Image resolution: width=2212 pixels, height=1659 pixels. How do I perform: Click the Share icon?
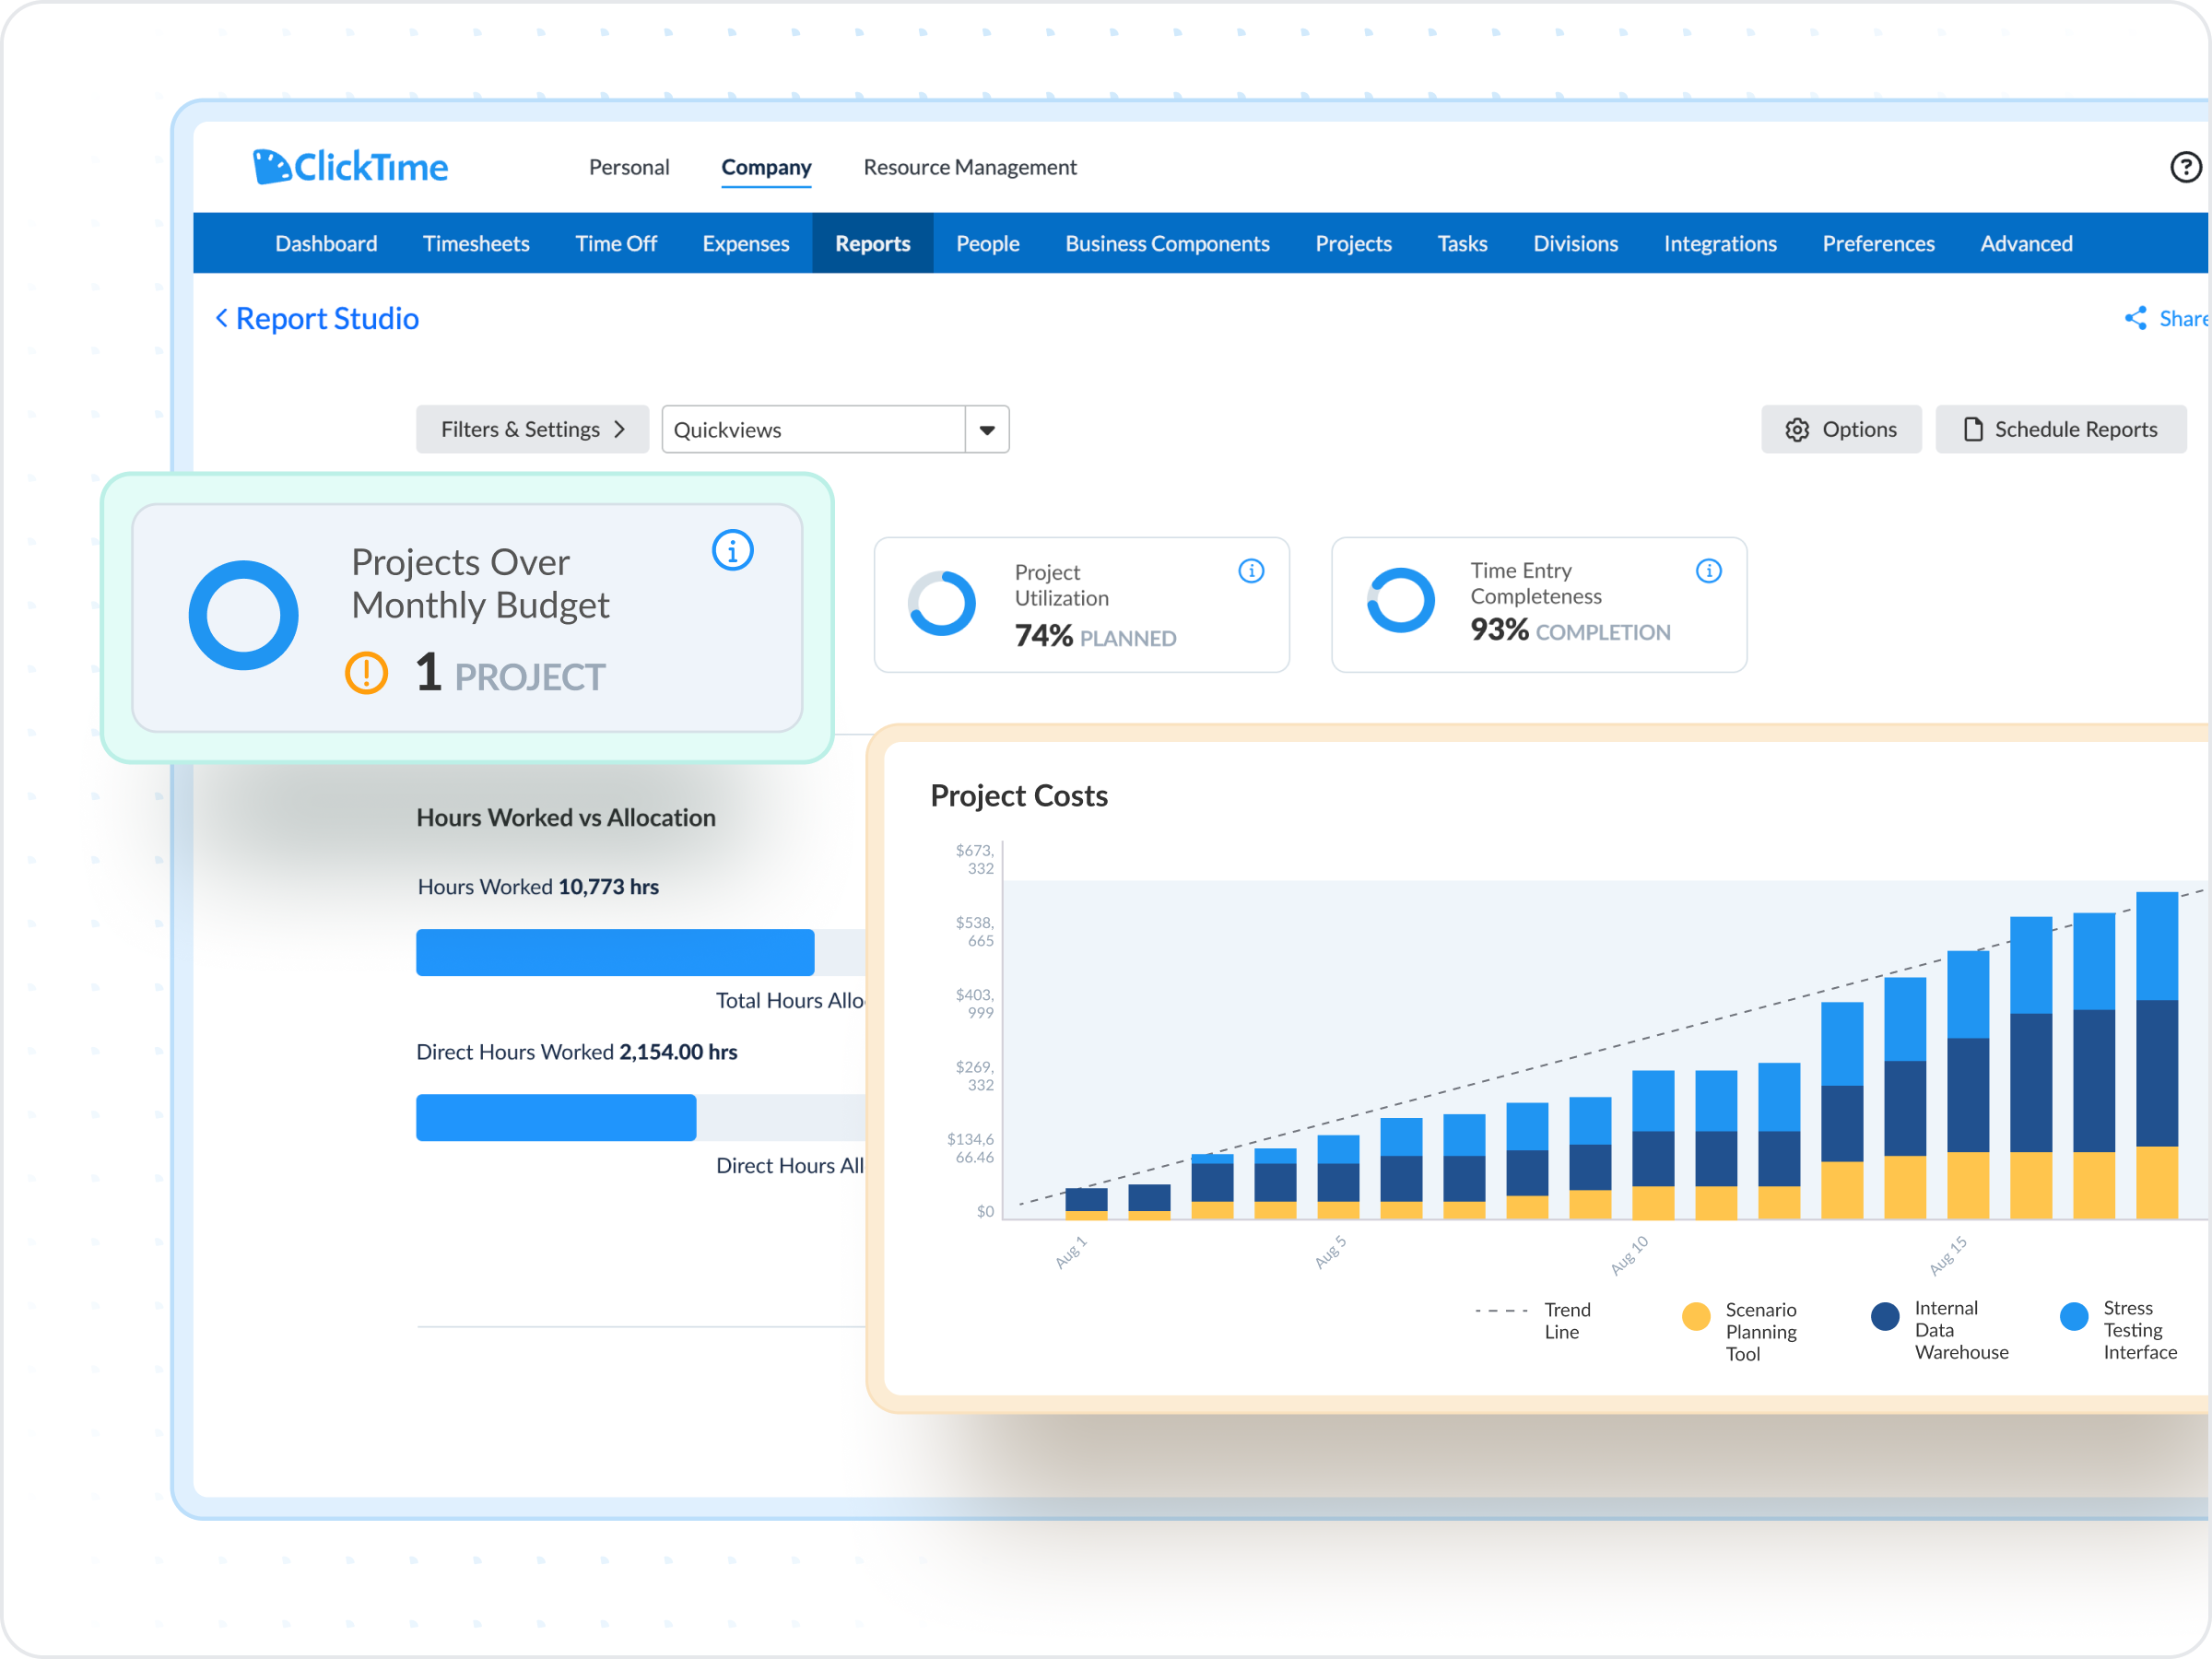(x=2135, y=318)
